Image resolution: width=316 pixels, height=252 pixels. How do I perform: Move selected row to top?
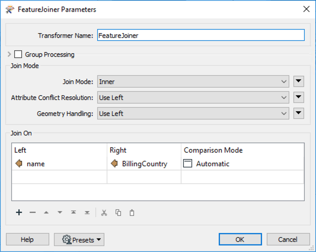coord(74,212)
